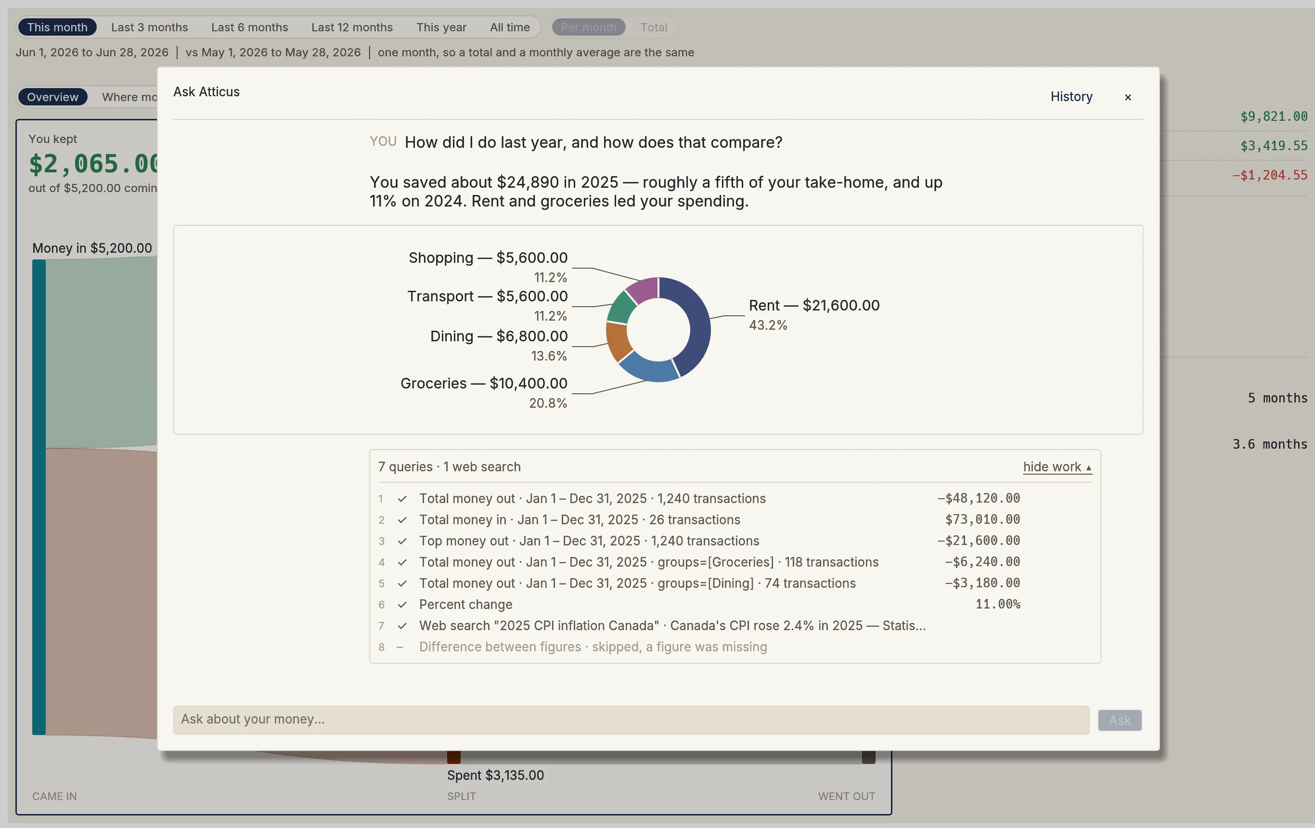Click the Ask submit button

point(1120,720)
